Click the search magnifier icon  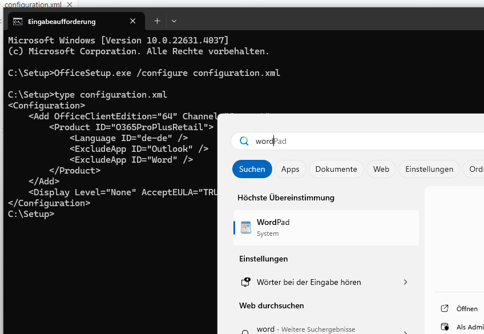point(244,141)
